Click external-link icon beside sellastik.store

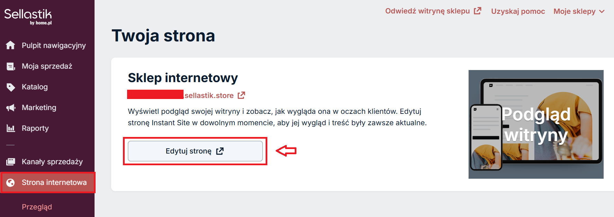(x=241, y=95)
